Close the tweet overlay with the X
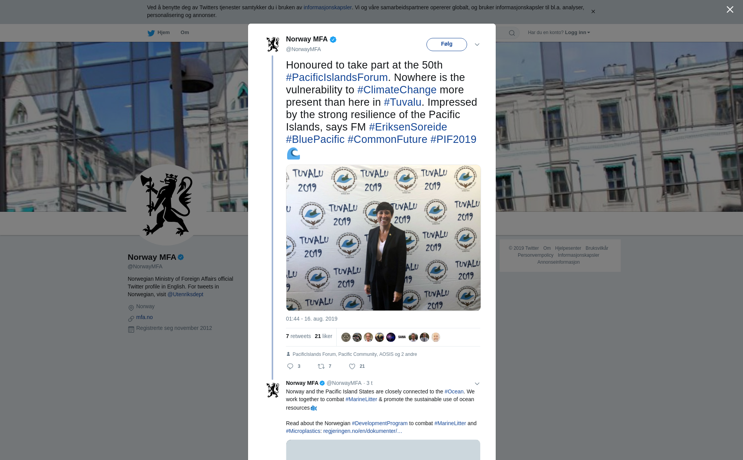Screen dimensions: 743x460 point(730,10)
